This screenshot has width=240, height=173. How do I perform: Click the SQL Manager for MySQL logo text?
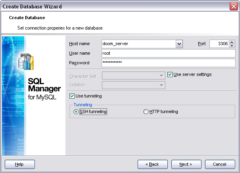click(x=45, y=89)
